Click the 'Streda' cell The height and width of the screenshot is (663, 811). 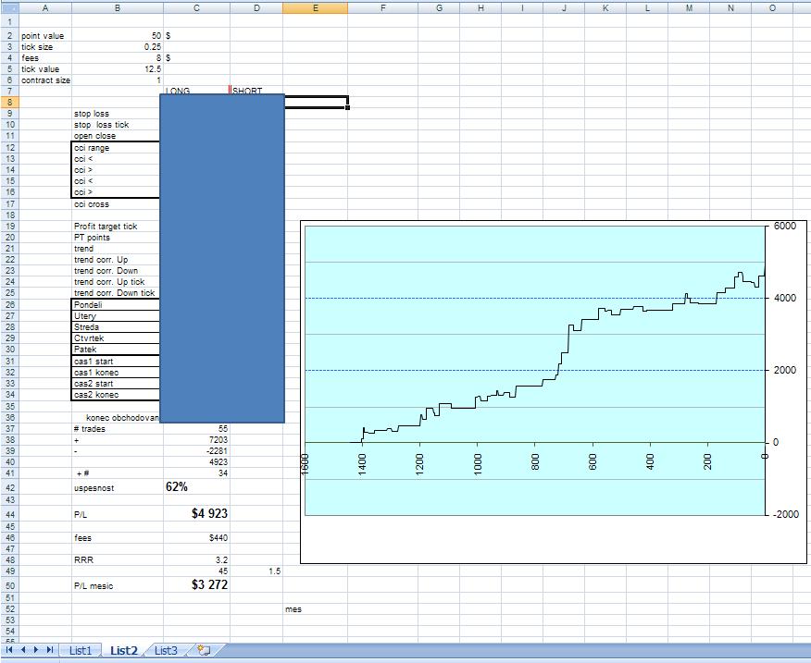(x=116, y=327)
